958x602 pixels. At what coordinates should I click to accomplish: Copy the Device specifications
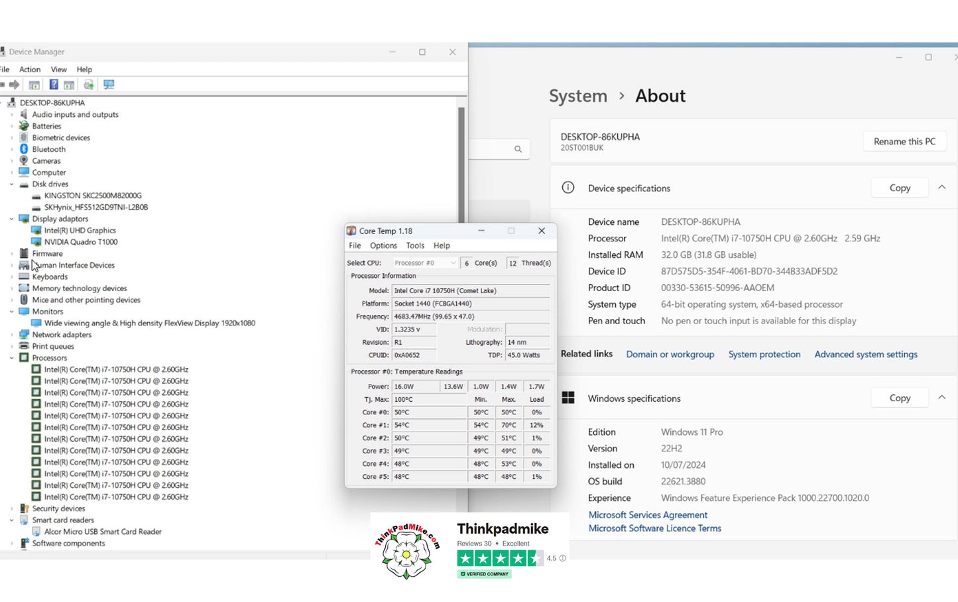tap(900, 188)
